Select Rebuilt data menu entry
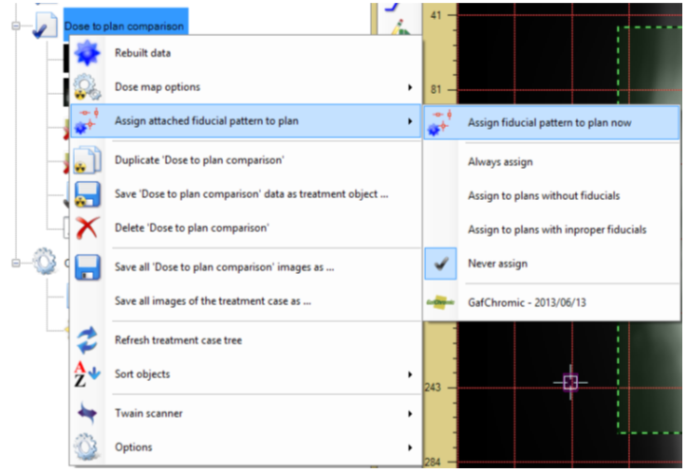The height and width of the screenshot is (473, 688). pos(245,52)
